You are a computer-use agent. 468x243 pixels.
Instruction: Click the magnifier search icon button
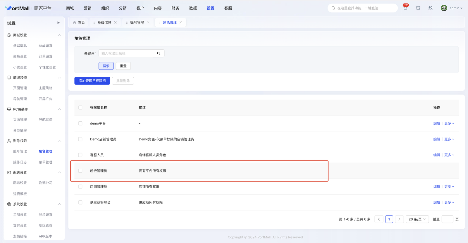pos(159,53)
